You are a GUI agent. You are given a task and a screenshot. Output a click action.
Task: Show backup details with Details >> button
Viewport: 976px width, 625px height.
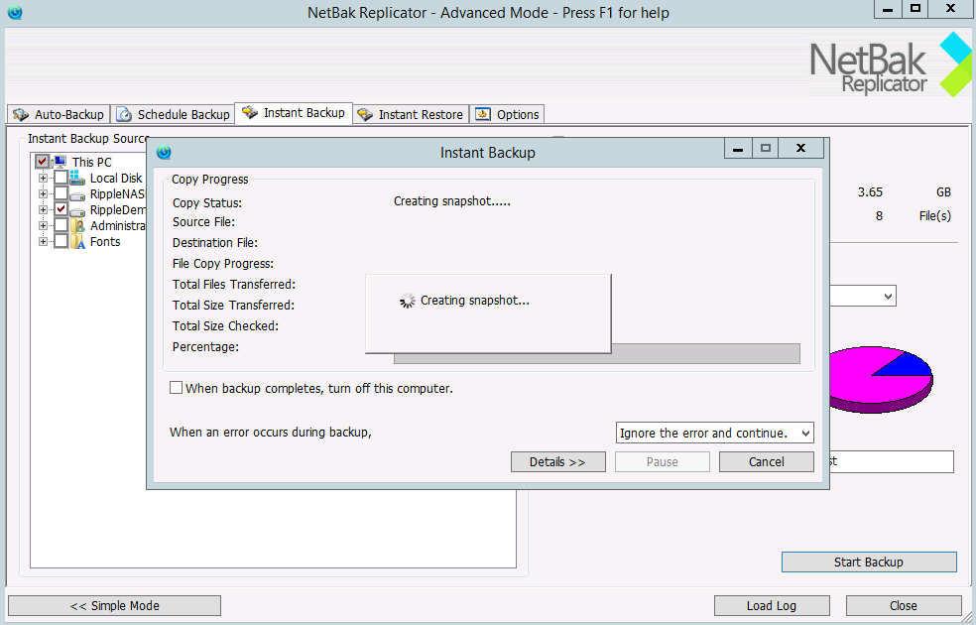pos(557,462)
